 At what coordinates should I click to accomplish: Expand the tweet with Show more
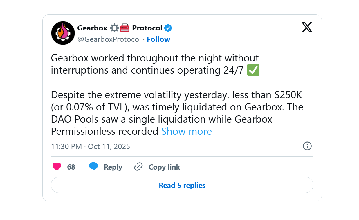(186, 131)
